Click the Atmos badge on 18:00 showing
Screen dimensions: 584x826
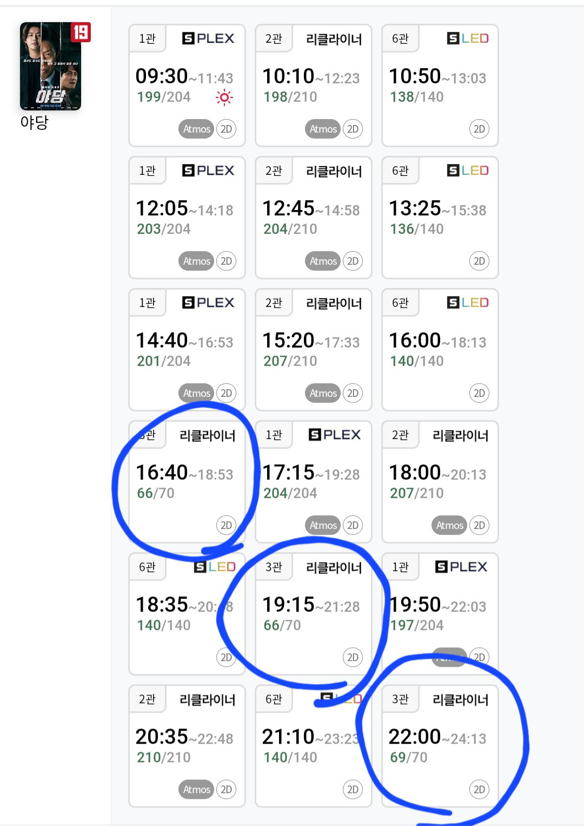point(449,525)
